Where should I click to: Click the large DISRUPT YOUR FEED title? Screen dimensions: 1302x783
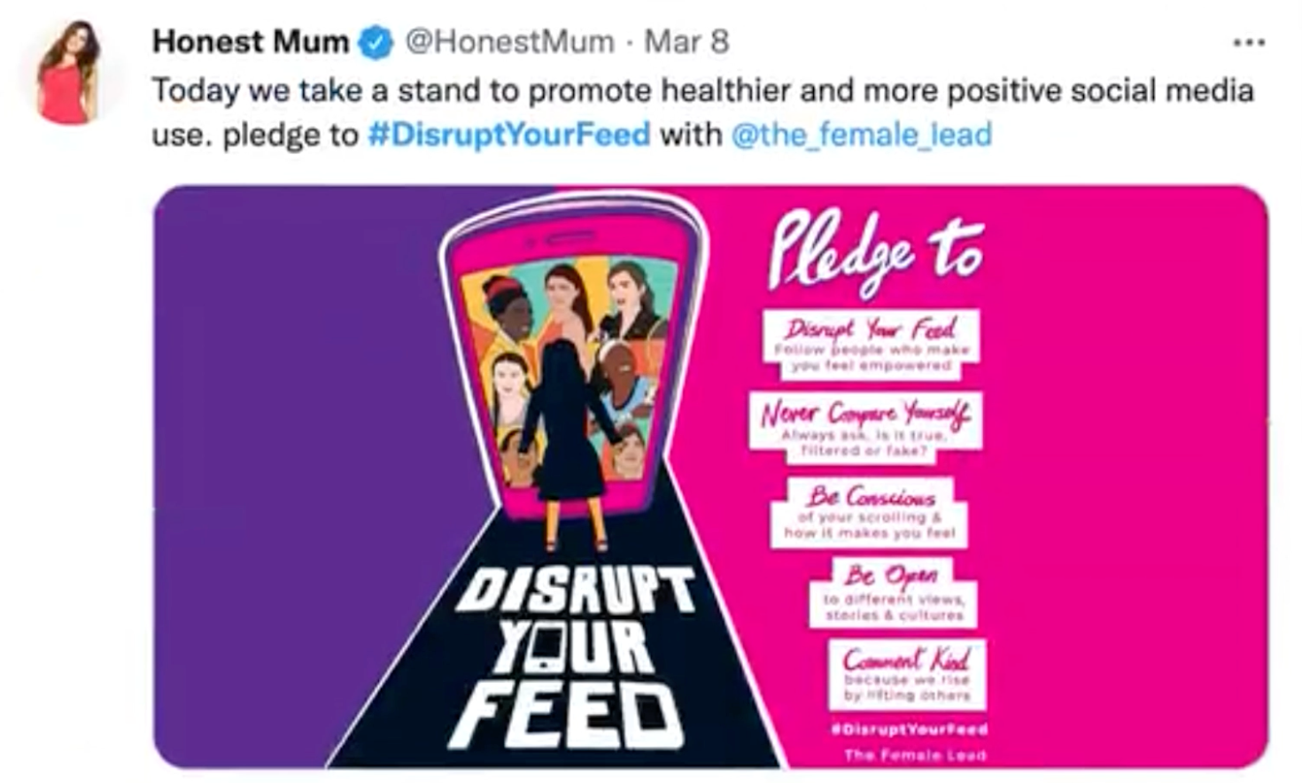click(572, 655)
